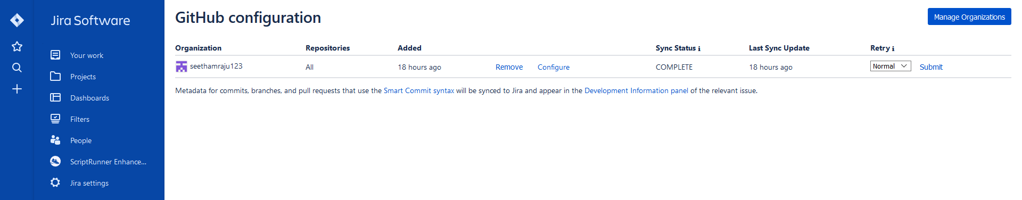Click the Last Sync Update 18 hours ago value
The height and width of the screenshot is (200, 1022).
click(771, 67)
